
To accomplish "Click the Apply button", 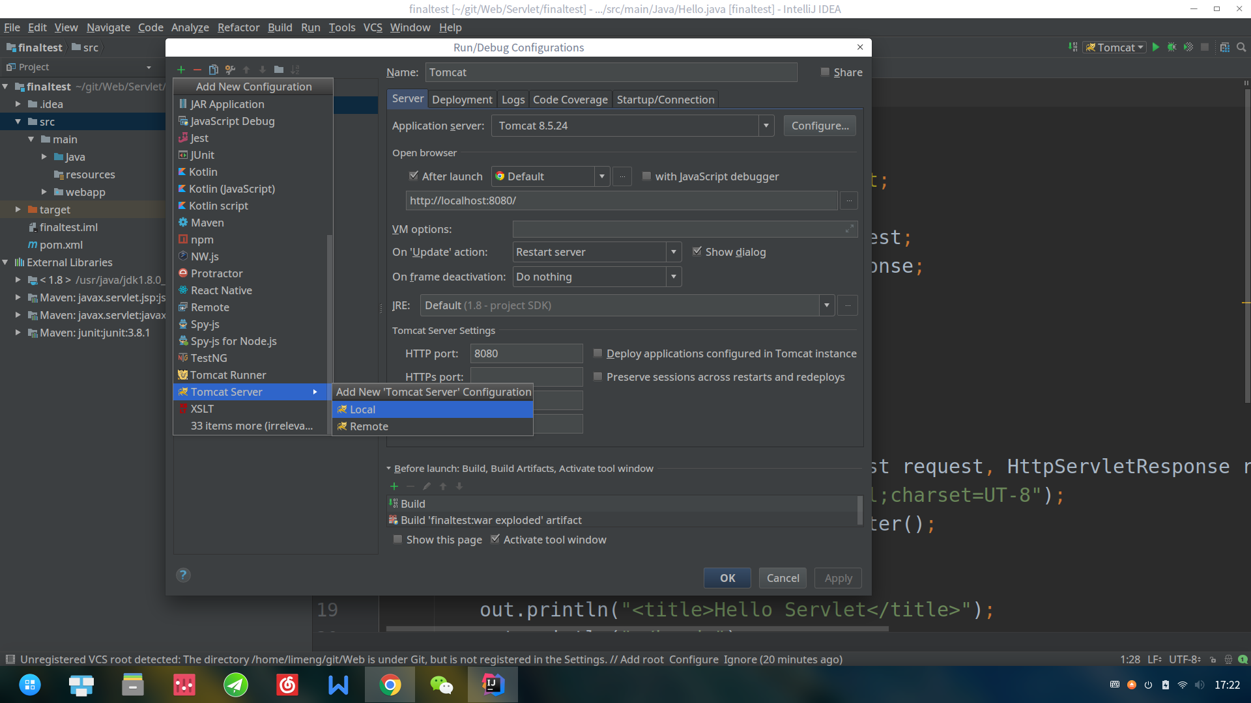I will [838, 578].
